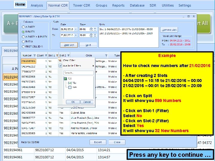The width and height of the screenshot is (215, 161).
Task: Select Slot 1 entry in Slots list
Action: [x=126, y=29]
